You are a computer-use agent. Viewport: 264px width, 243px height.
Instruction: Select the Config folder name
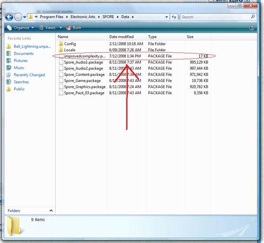(70, 44)
